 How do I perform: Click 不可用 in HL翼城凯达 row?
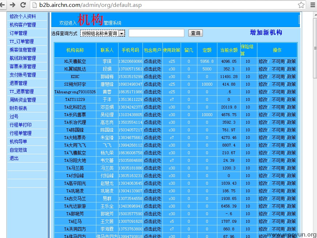pyautogui.click(x=278, y=69)
